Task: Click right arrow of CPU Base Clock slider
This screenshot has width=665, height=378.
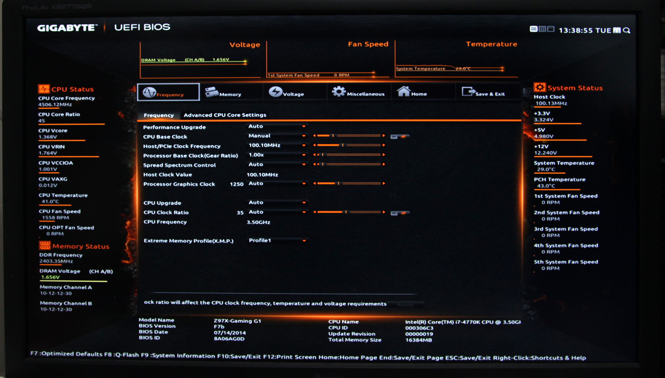Action: click(x=384, y=136)
